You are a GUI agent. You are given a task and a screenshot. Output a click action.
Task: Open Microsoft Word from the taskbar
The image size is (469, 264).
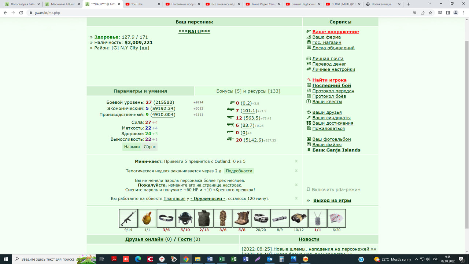click(210, 259)
